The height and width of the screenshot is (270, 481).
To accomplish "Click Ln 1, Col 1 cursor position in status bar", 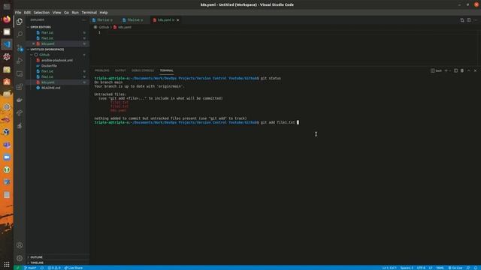I will click(x=389, y=268).
